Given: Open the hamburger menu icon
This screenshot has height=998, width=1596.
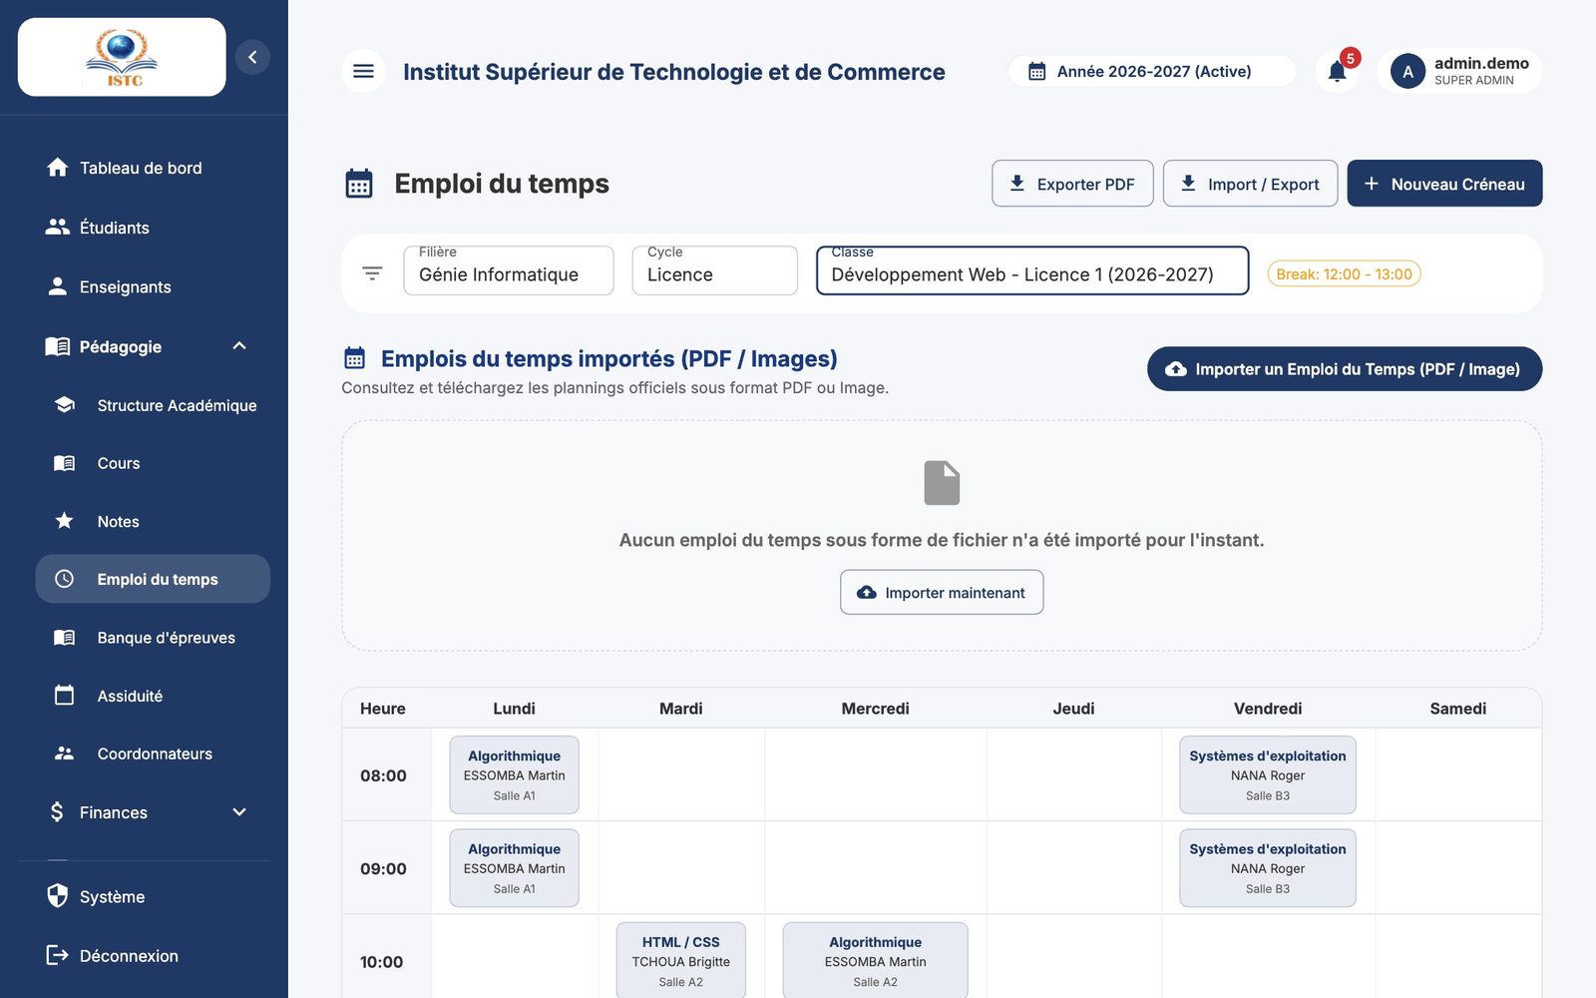Looking at the screenshot, I should [x=363, y=71].
